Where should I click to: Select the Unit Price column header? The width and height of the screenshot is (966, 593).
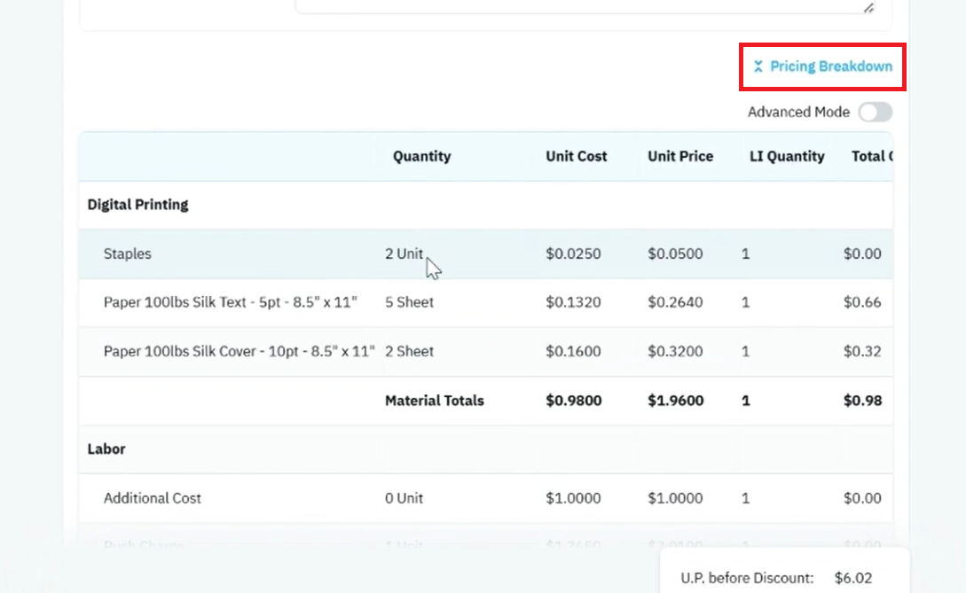pos(680,156)
